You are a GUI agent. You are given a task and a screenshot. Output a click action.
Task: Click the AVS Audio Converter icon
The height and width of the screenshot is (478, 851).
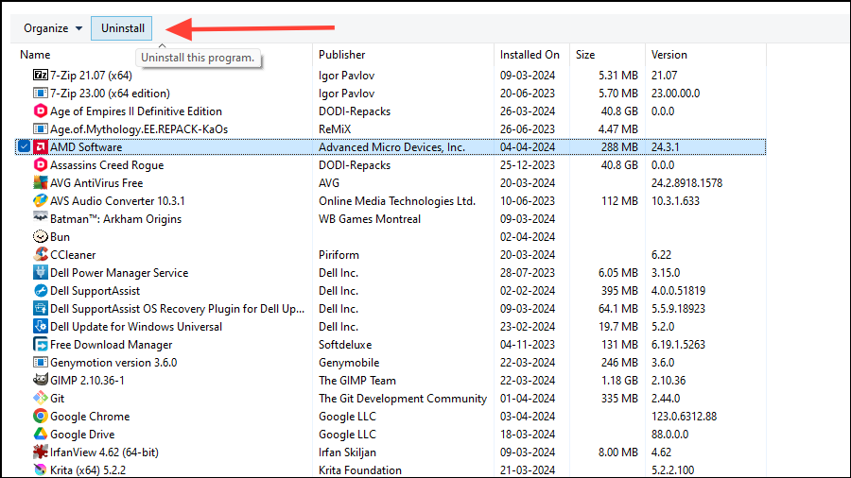(x=40, y=200)
